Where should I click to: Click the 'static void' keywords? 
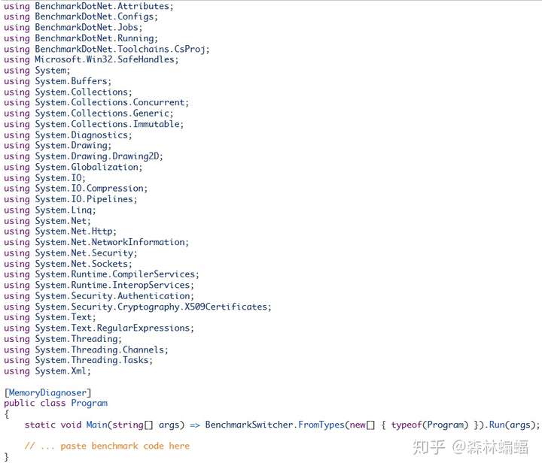pyautogui.click(x=53, y=425)
